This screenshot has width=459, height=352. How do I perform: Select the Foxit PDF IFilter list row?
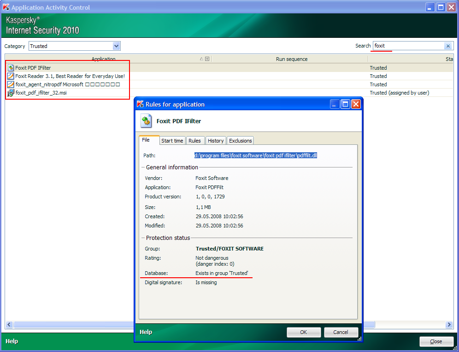pos(229,68)
